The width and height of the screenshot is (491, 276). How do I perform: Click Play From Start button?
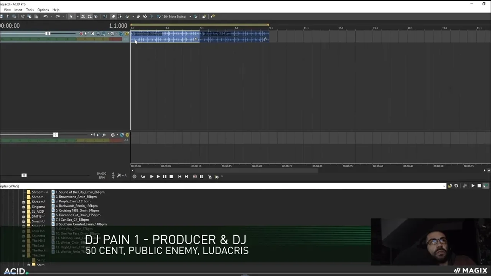point(152,176)
